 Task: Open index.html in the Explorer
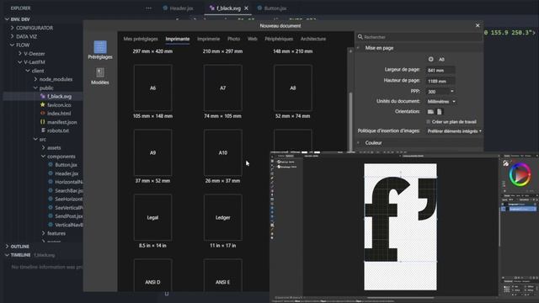(x=59, y=114)
